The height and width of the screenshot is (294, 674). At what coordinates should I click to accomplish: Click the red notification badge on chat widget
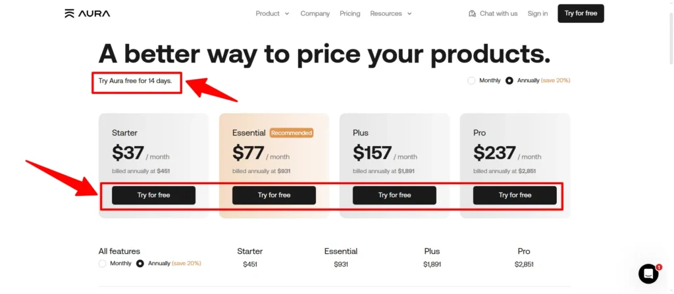click(659, 267)
